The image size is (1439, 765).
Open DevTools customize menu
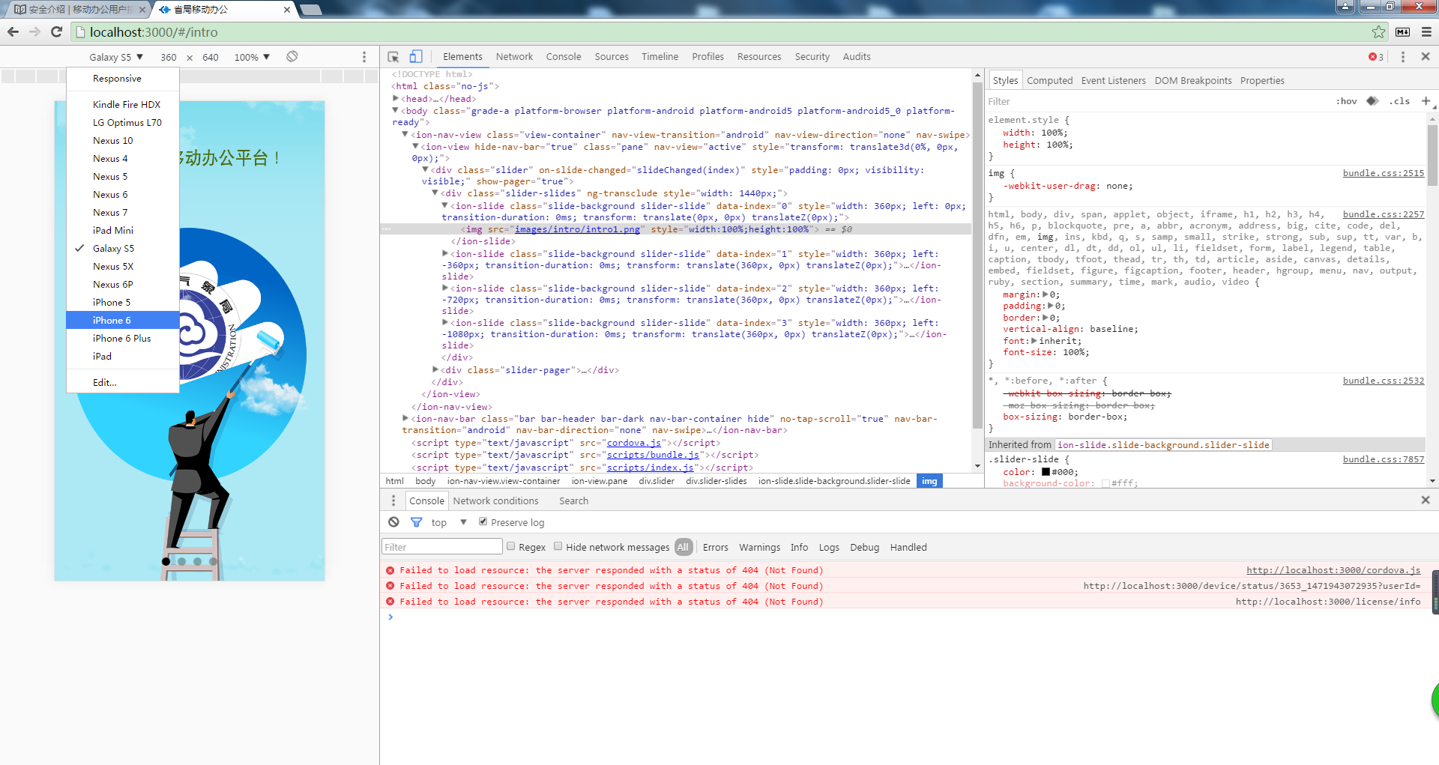click(1403, 57)
